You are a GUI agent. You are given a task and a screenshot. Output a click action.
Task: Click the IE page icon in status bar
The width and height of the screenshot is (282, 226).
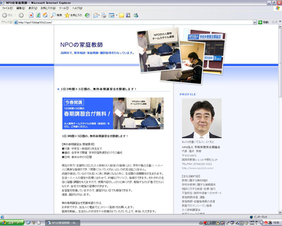(x=2, y=217)
